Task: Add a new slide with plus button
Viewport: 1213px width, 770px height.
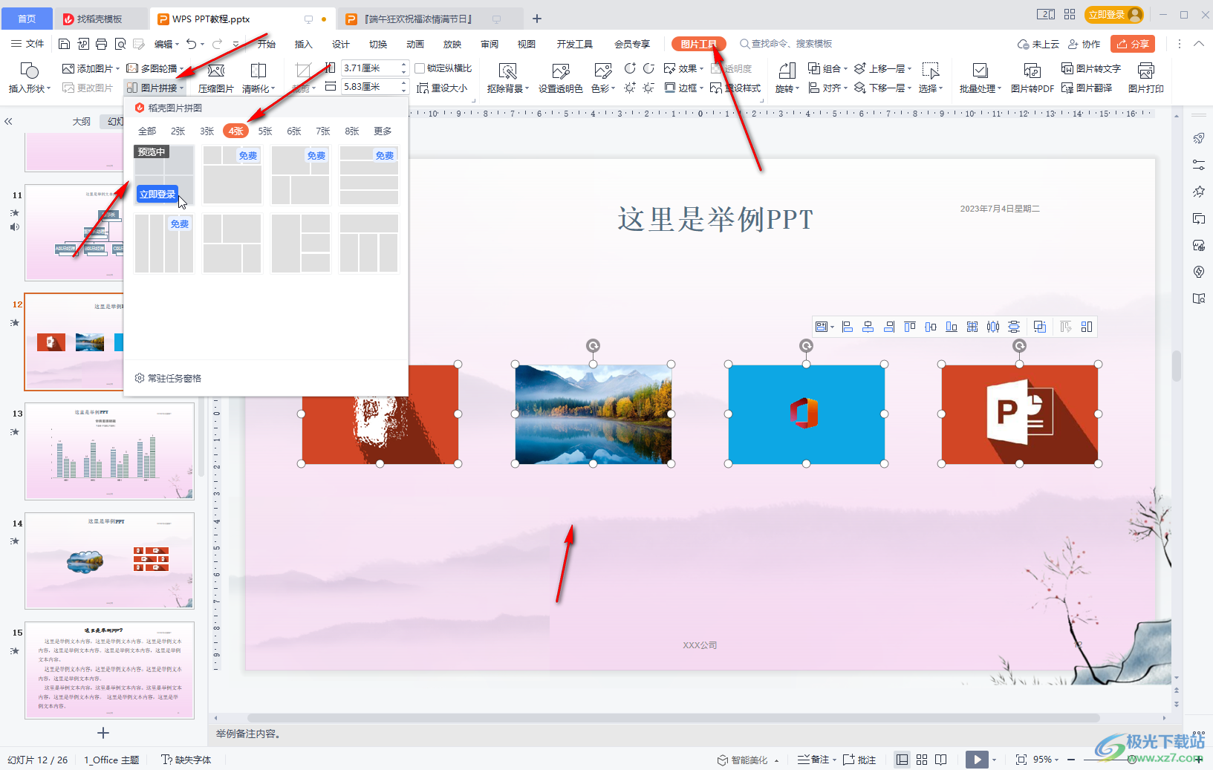Action: coord(103,733)
